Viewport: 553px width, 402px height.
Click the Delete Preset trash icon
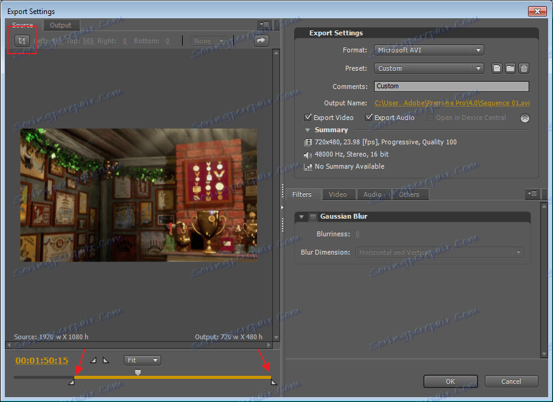click(524, 68)
